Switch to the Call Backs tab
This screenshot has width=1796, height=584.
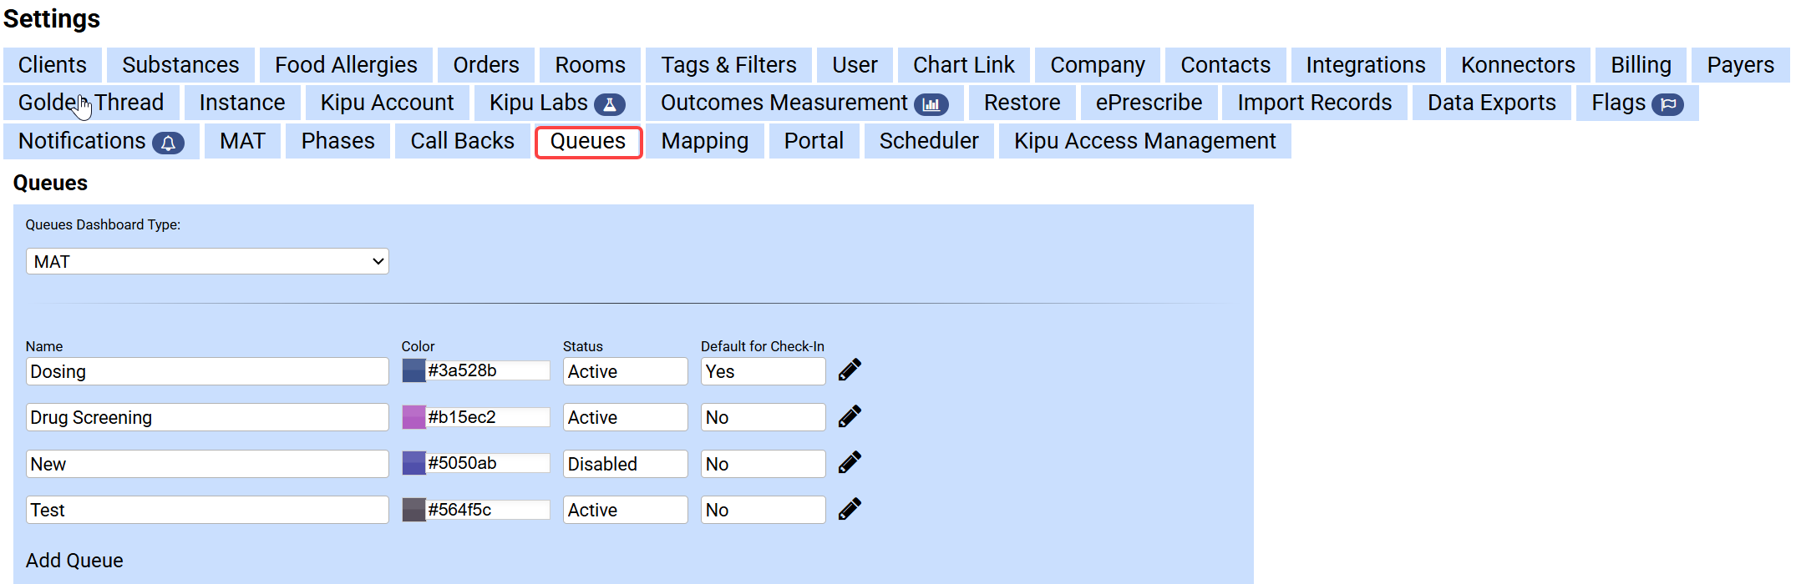click(462, 141)
